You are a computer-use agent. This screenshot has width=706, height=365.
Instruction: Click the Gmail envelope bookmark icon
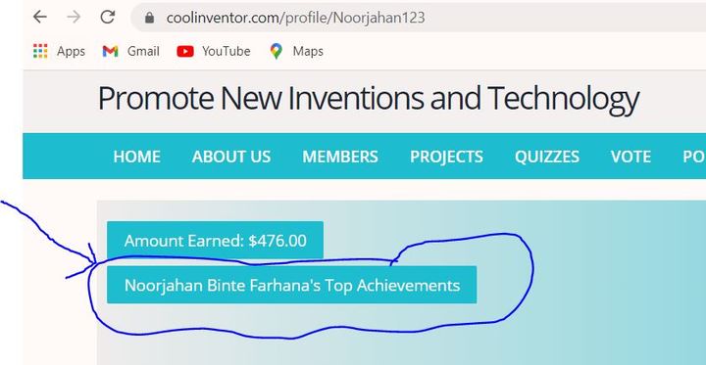(110, 51)
